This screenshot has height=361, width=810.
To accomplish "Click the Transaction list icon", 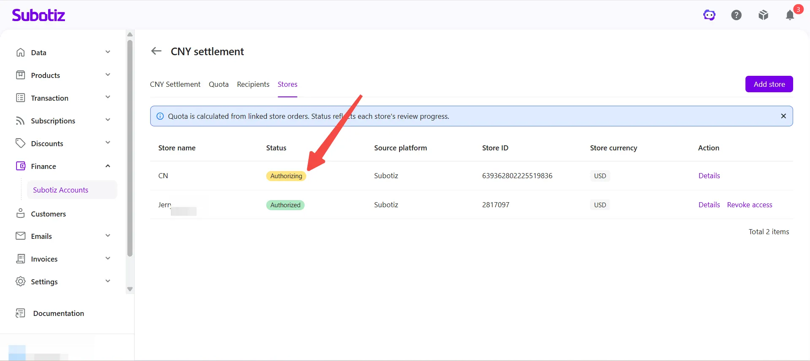I will click(x=20, y=98).
